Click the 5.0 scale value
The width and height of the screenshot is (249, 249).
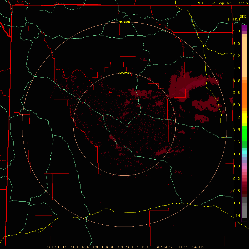237,105
